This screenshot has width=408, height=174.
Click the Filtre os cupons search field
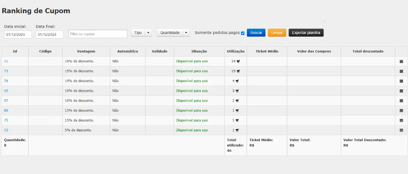98,34
